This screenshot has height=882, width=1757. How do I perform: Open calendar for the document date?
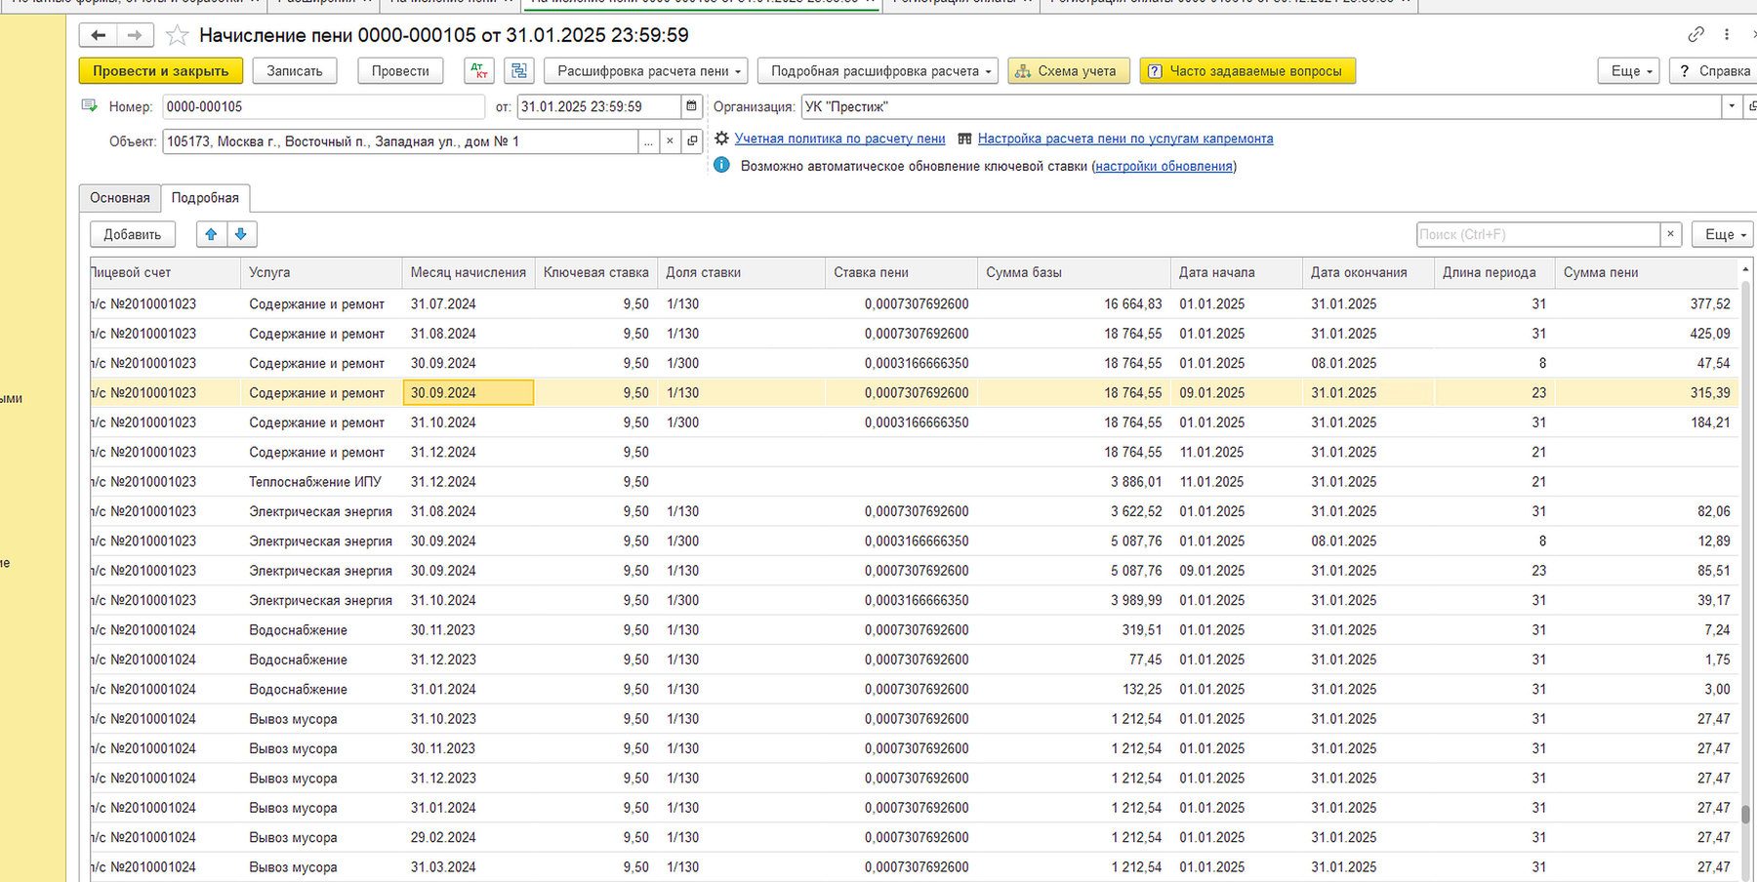[x=691, y=106]
